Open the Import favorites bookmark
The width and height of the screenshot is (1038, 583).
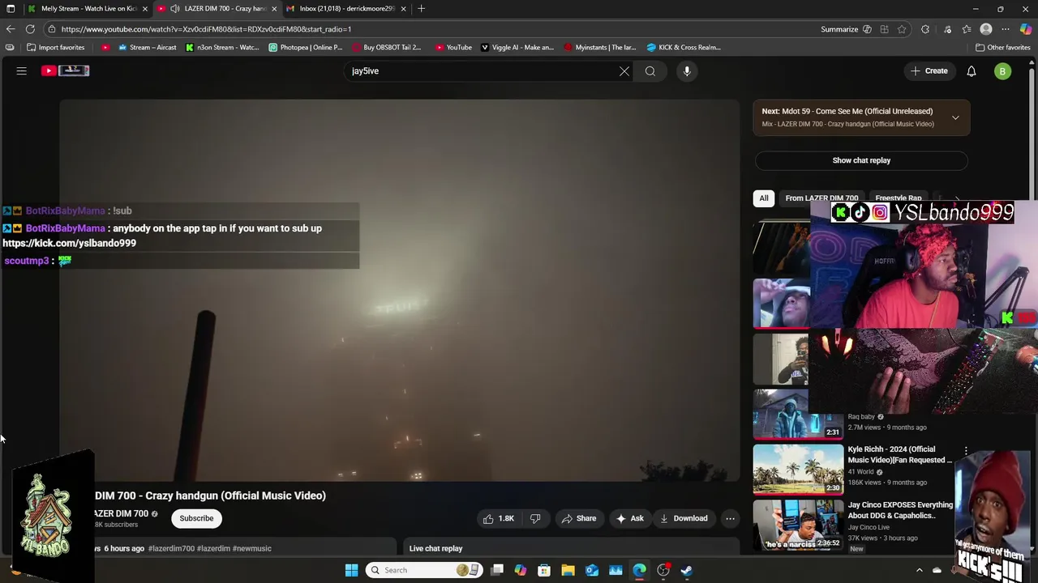[x=56, y=47]
